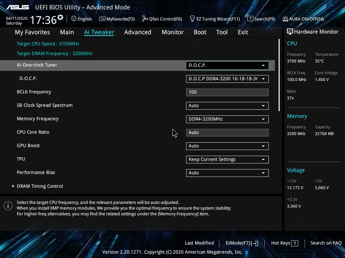
Task: Click Target DRAM Frequency : 3200MHz text
Action: click(x=55, y=53)
